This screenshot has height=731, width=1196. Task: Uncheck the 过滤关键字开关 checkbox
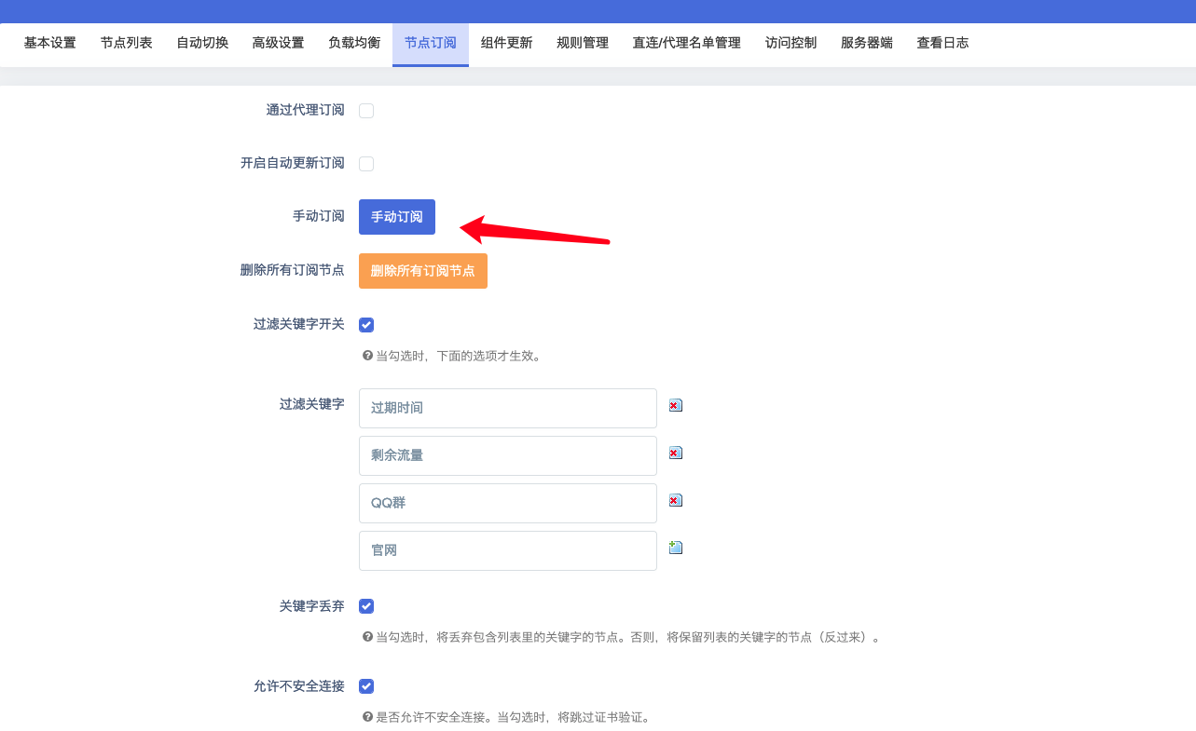[x=366, y=325]
